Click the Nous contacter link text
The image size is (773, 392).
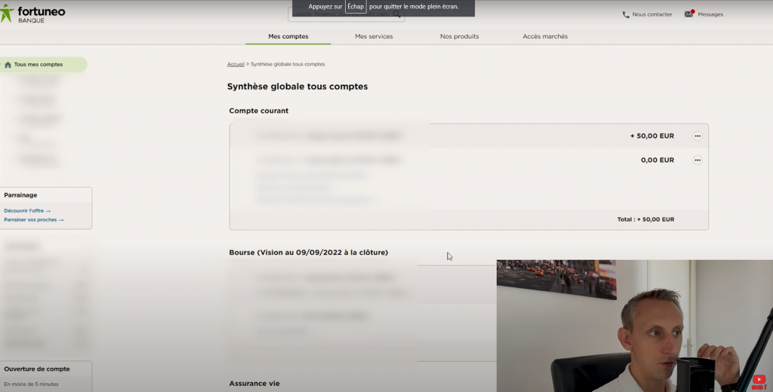[651, 14]
